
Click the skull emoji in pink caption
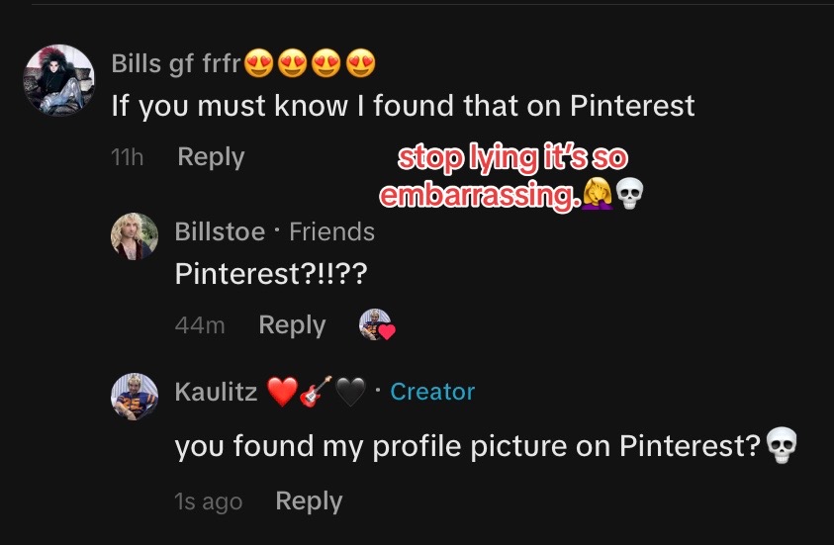pyautogui.click(x=630, y=194)
